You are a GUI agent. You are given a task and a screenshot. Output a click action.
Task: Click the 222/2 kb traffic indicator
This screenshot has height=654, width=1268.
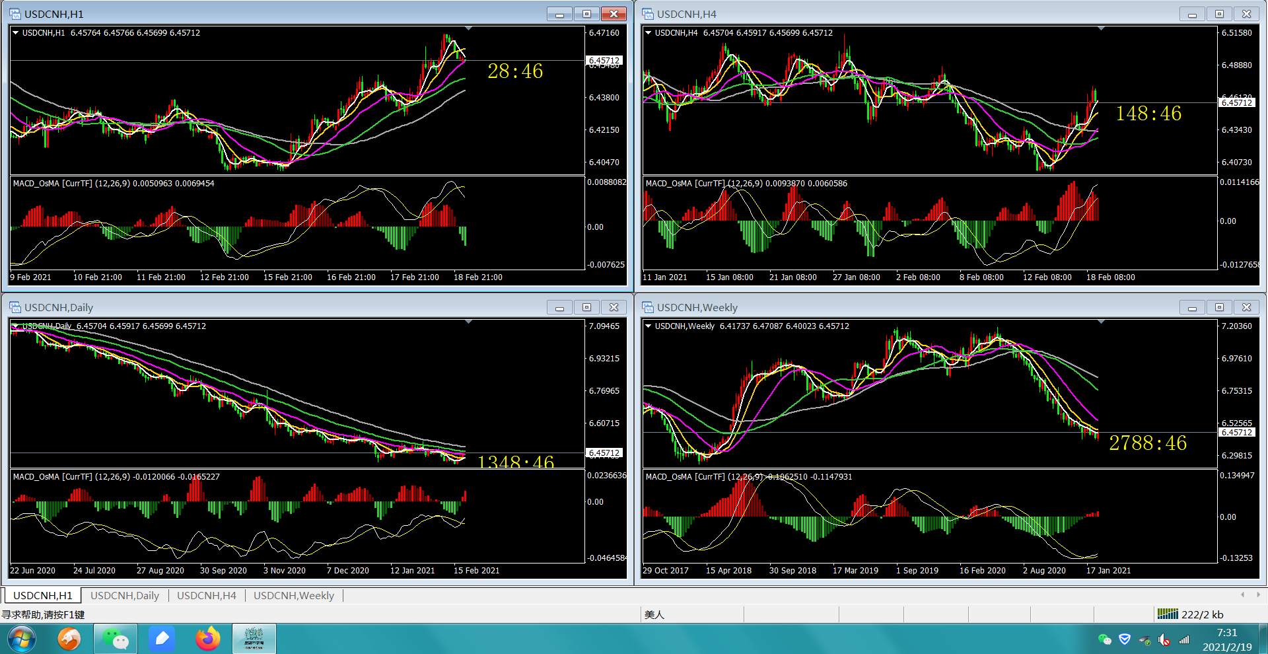pyautogui.click(x=1202, y=614)
